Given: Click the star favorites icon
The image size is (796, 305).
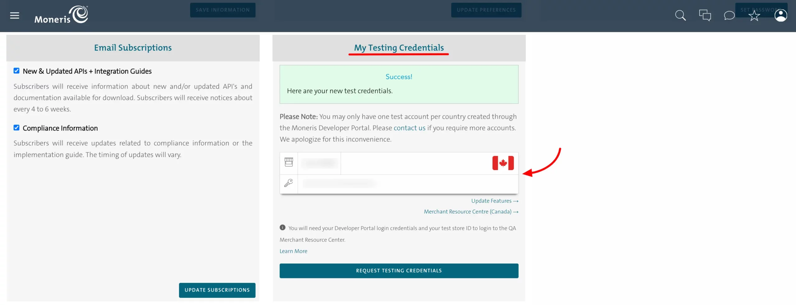Looking at the screenshot, I should click(x=754, y=16).
